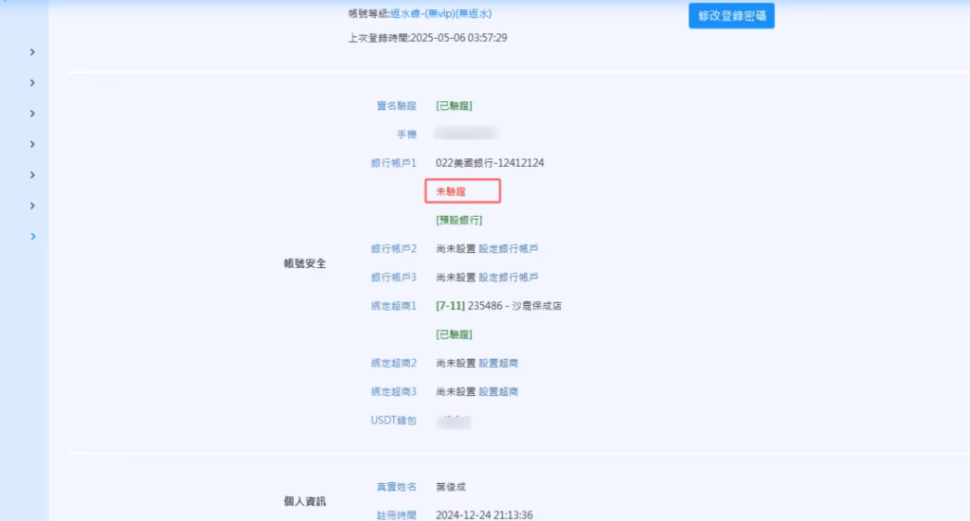This screenshot has width=970, height=521.
Task: Open the 返水線-(無vip)(無返水) account level link
Action: click(440, 14)
